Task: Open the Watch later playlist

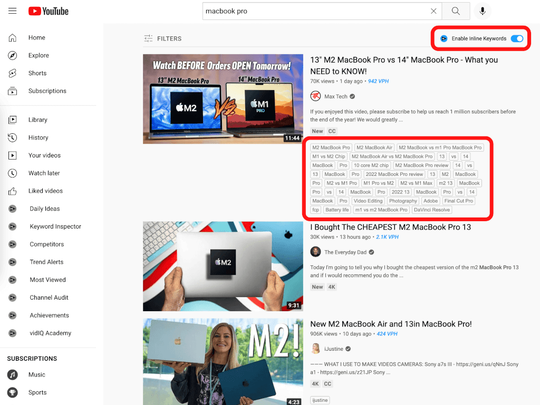Action: point(44,173)
